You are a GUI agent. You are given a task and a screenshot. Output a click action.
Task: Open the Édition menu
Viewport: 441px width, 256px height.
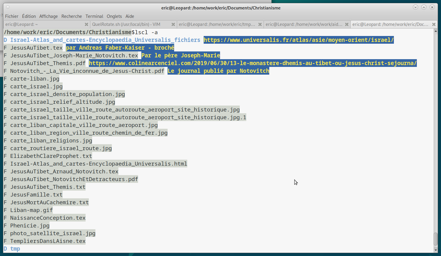(29, 16)
